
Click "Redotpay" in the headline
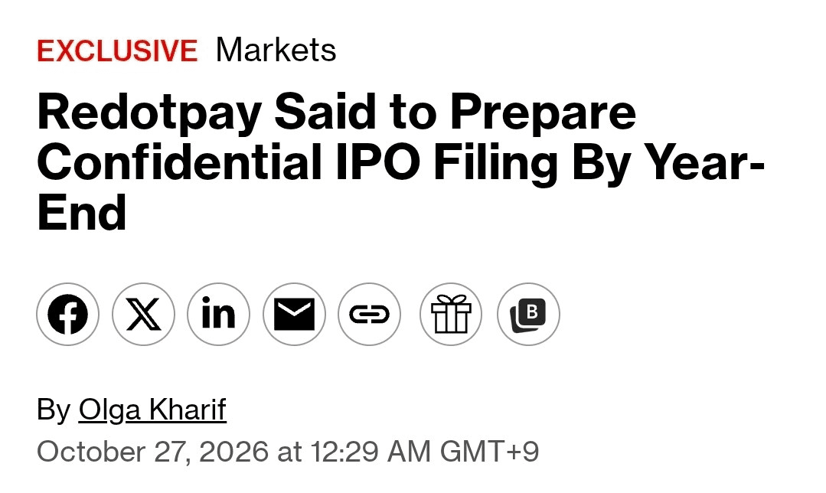(x=149, y=114)
